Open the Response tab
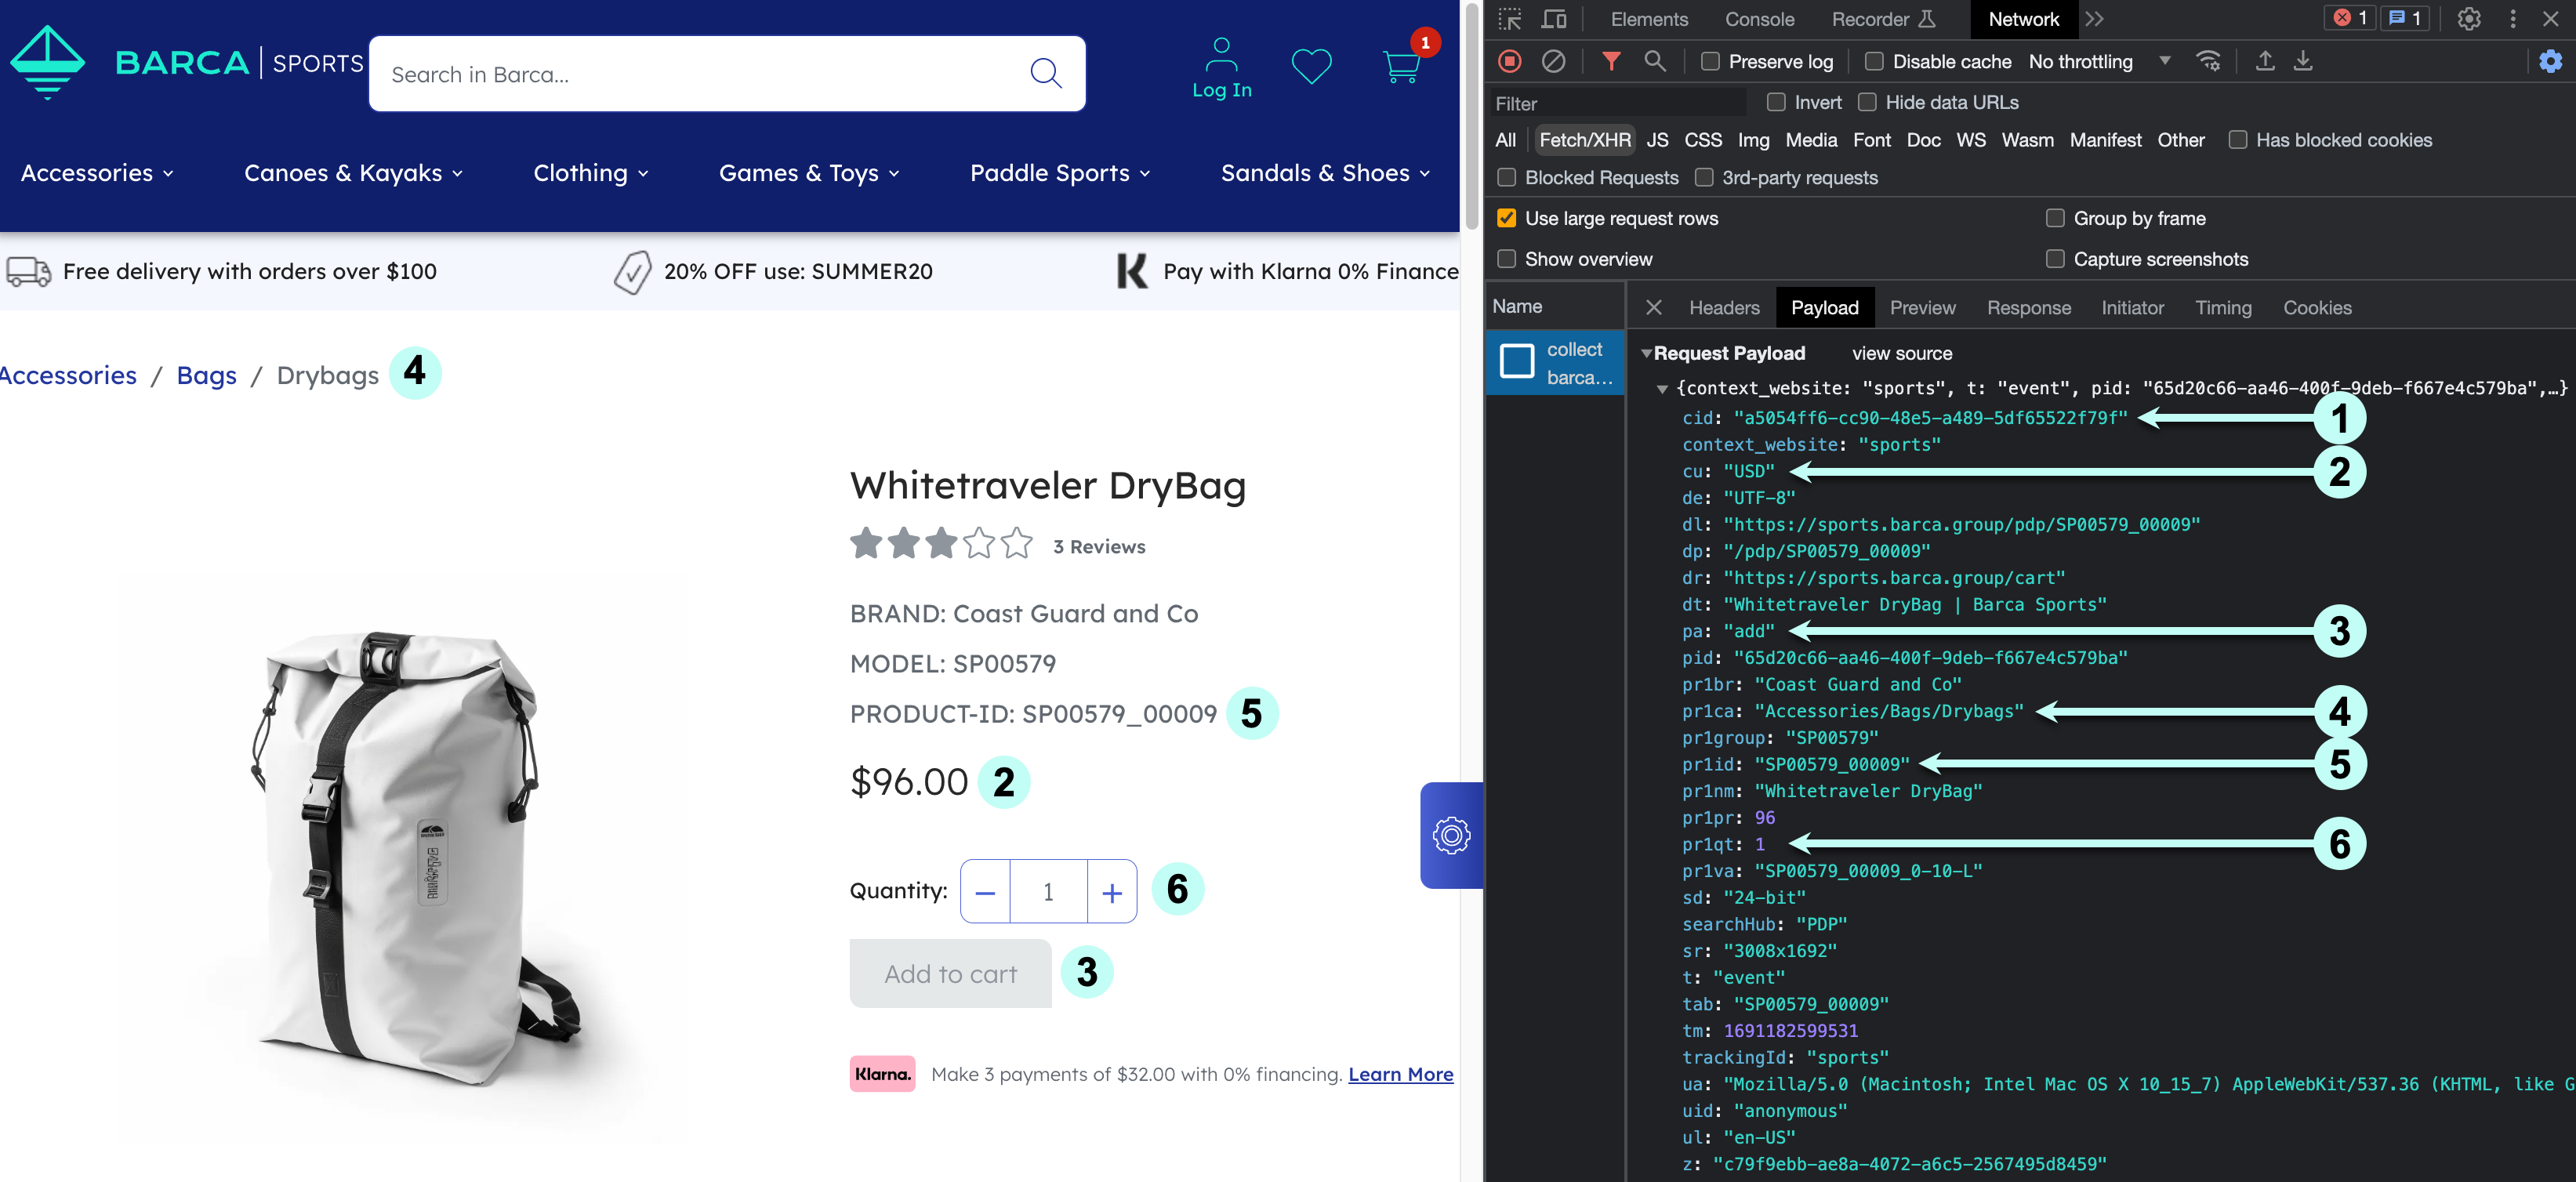 [2028, 307]
